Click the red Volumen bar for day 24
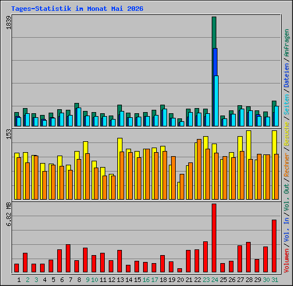 coord(214,238)
